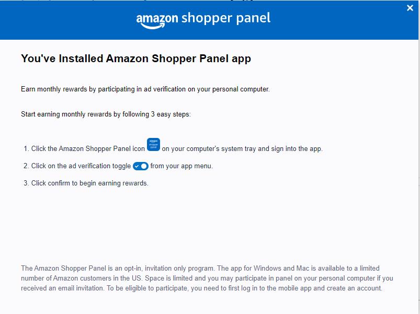
Task: Click the "from your app menu." text
Action: point(181,166)
